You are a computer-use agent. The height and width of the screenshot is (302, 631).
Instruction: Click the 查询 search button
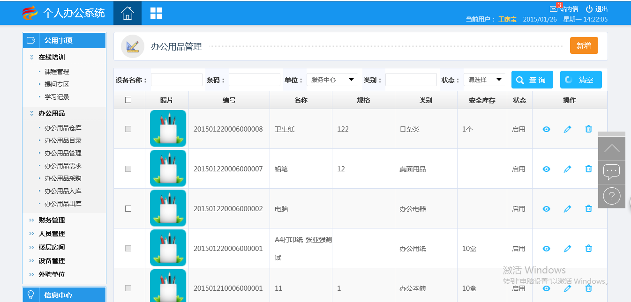coord(532,80)
